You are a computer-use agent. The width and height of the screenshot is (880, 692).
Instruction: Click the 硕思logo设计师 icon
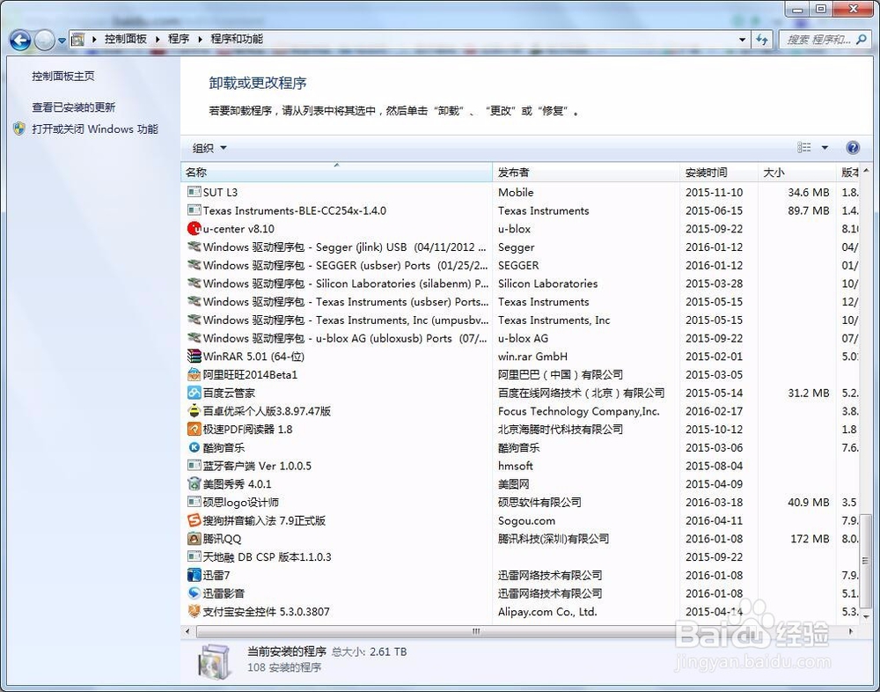[194, 502]
